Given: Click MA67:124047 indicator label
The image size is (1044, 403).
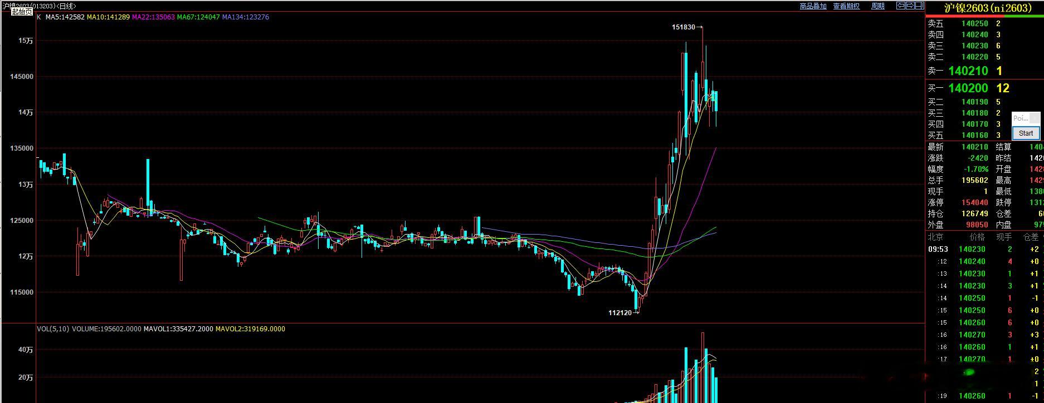Looking at the screenshot, I should click(198, 17).
